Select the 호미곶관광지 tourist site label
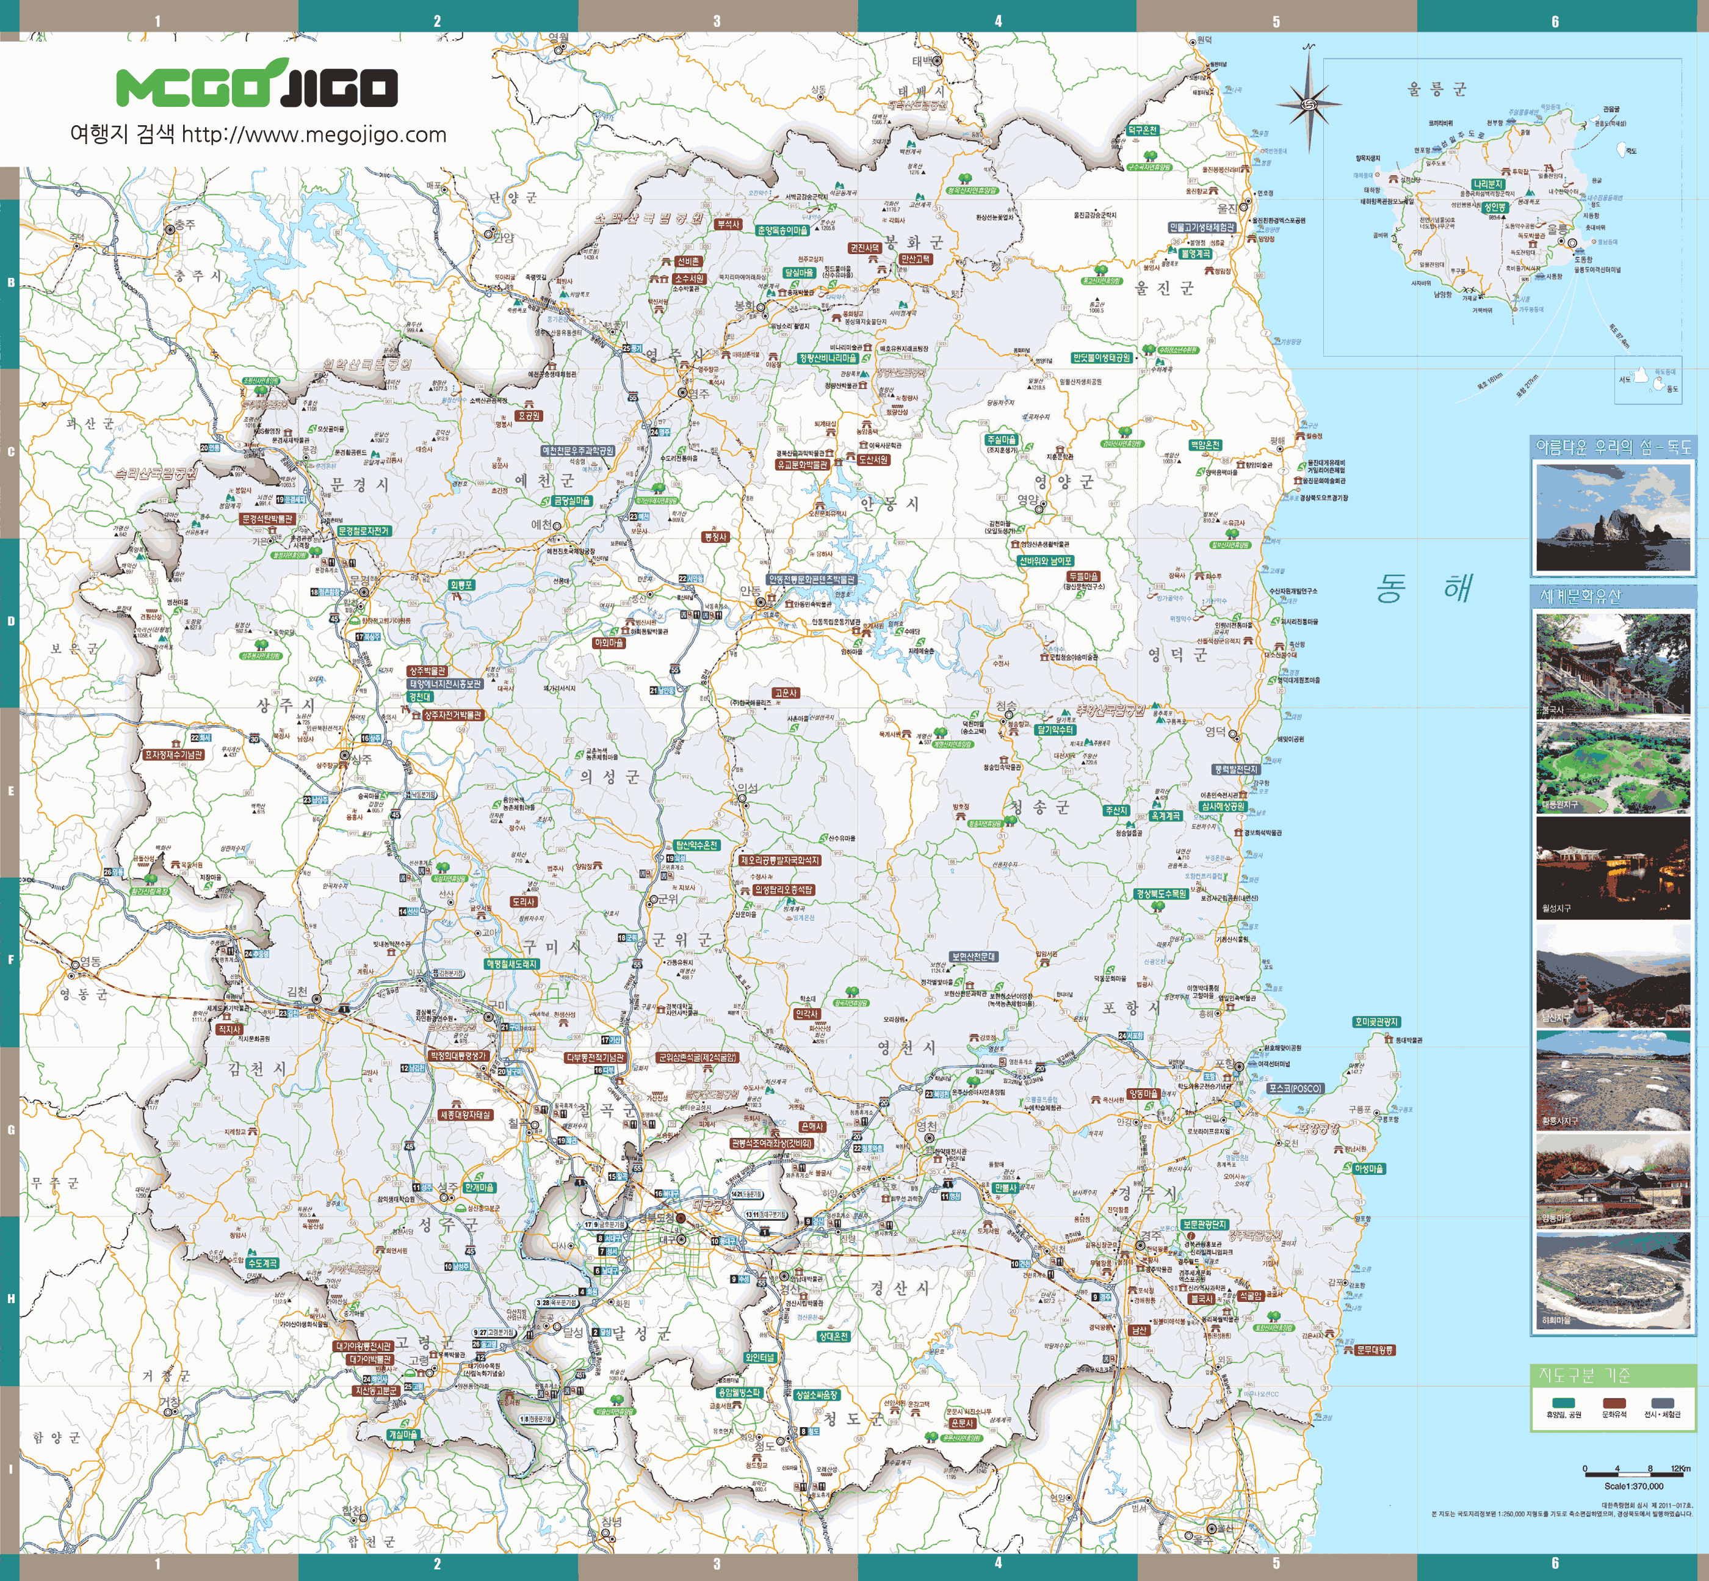 1376,1022
